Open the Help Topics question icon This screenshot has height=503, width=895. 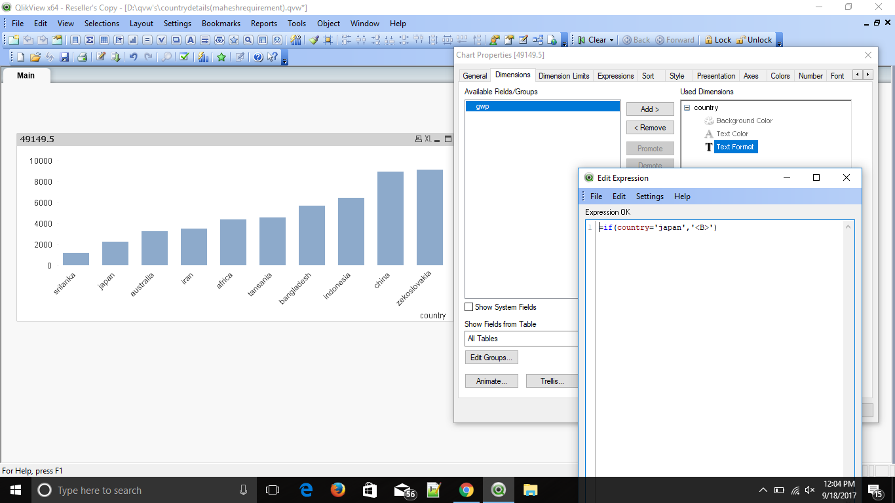[x=257, y=57]
